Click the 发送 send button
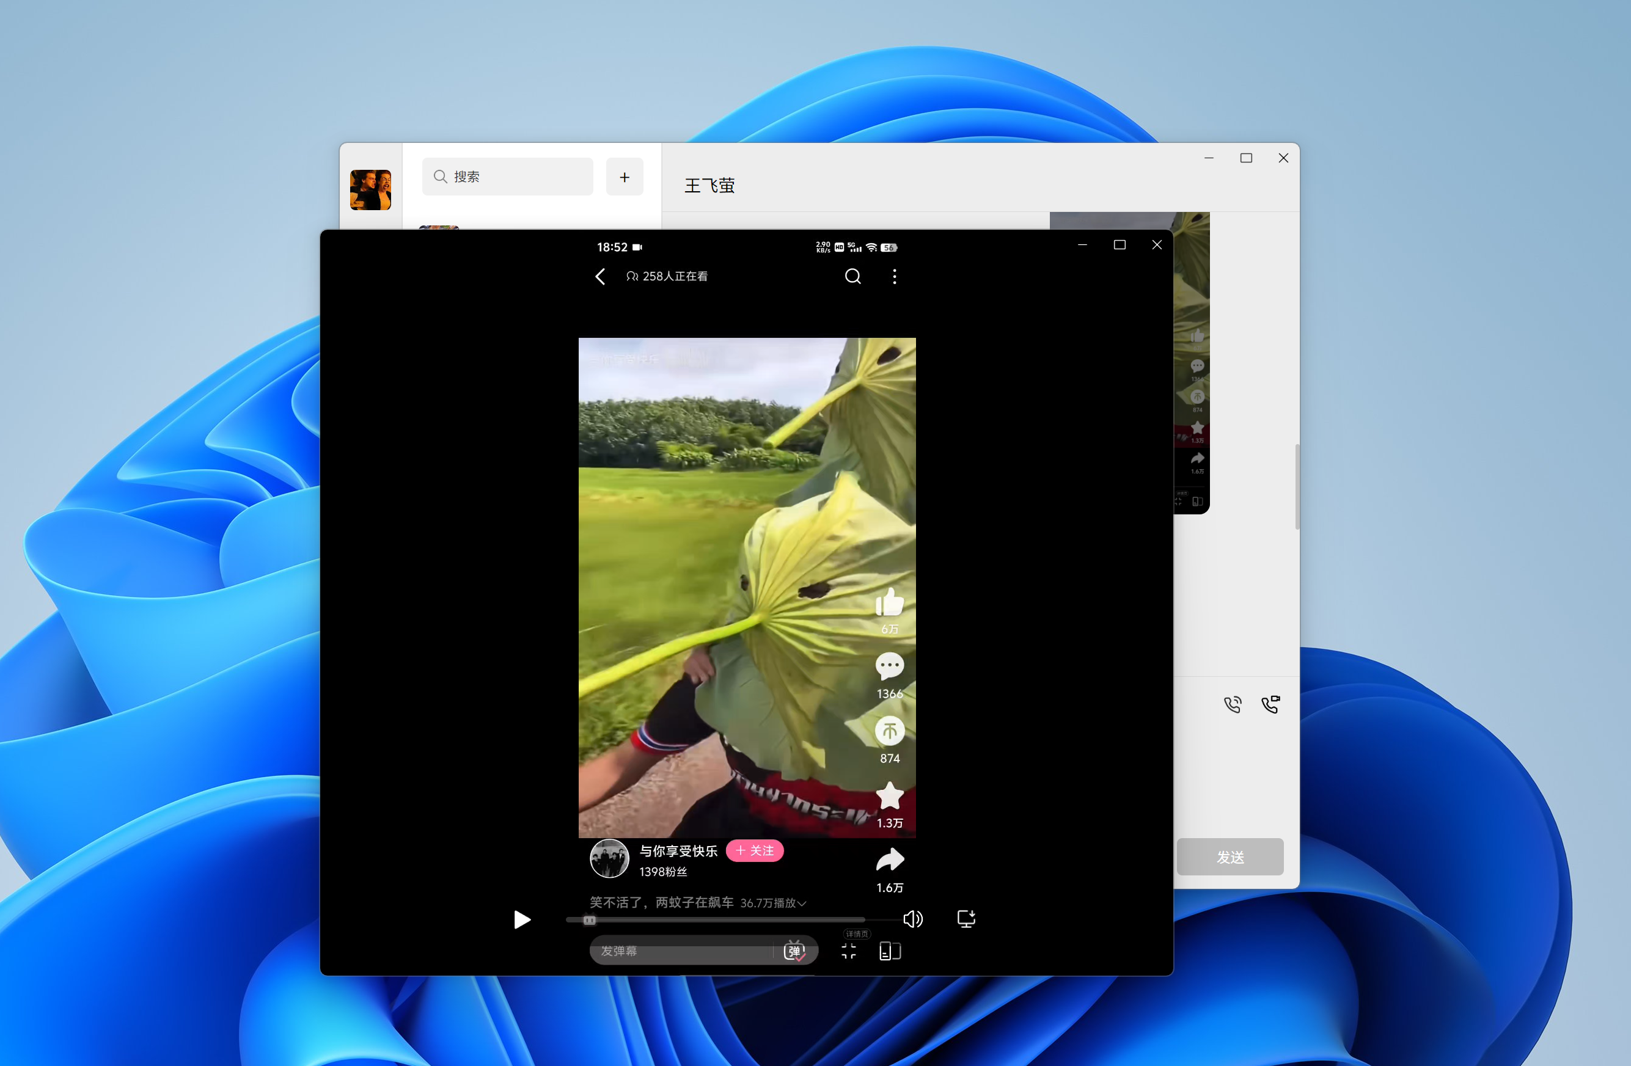The width and height of the screenshot is (1631, 1066). click(1230, 857)
